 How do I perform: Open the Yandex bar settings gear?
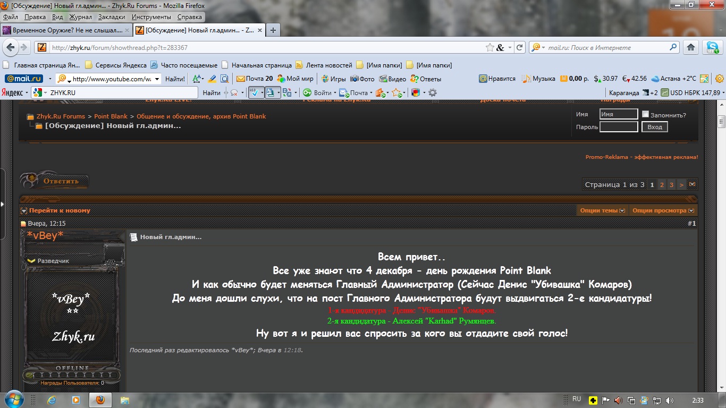433,92
